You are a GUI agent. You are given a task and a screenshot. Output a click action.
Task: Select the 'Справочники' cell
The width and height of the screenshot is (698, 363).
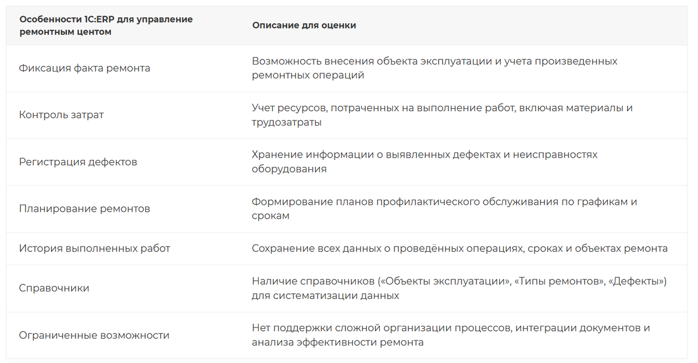point(54,288)
